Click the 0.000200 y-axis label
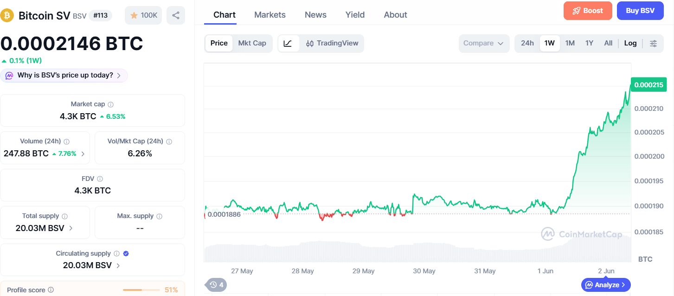This screenshot has height=296, width=674. click(648, 156)
